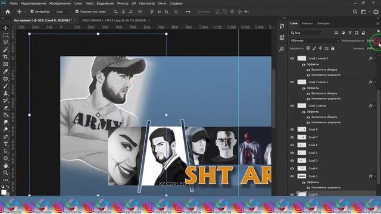This screenshot has height=214, width=381.
Task: Click the lock image pixels brush icon
Action: click(x=314, y=48)
